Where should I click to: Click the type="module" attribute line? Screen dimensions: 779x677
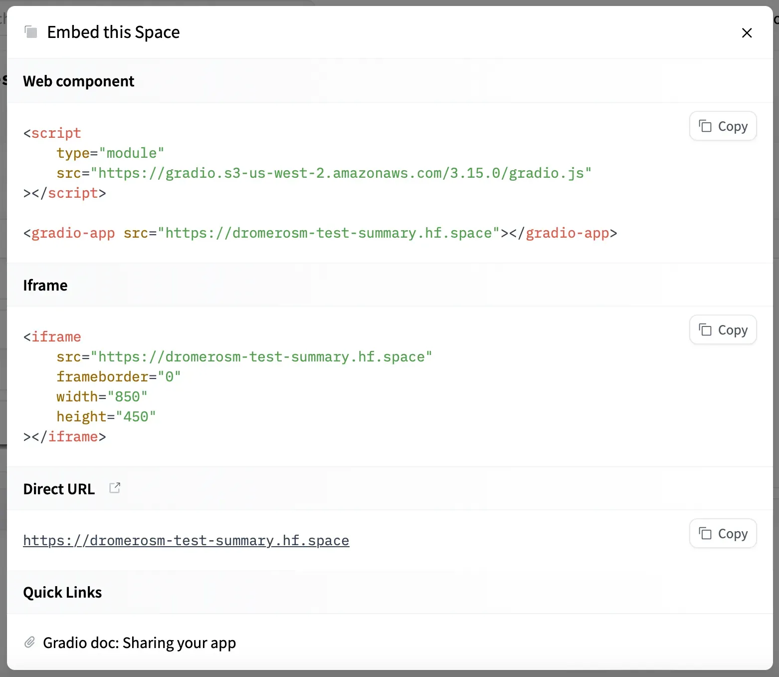[110, 153]
